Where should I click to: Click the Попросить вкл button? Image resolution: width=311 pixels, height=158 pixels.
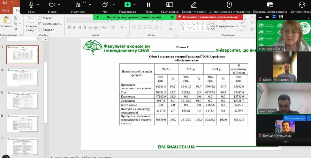[295, 118]
